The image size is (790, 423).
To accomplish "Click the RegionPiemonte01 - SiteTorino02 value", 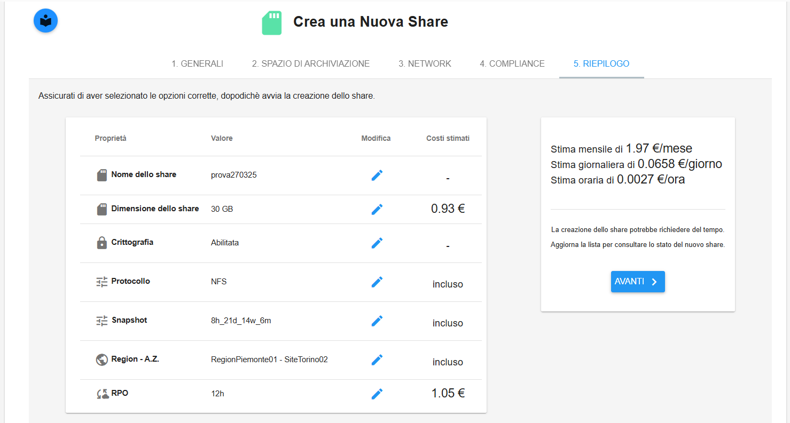I will tap(269, 360).
